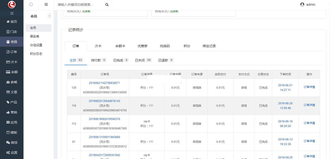Open 套餐 in left sidebar
330x159 pixels.
(x=12, y=82)
